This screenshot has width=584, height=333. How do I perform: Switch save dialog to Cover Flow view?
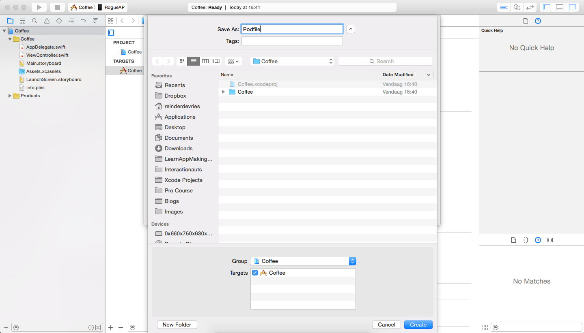[216, 61]
